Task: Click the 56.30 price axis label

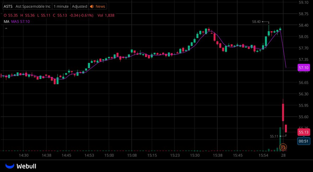Action: pyautogui.click(x=304, y=94)
